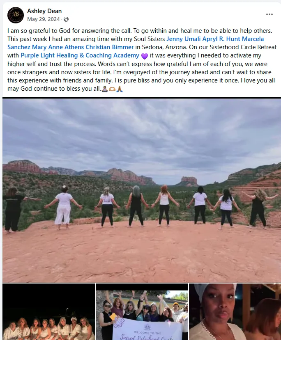The height and width of the screenshot is (375, 281).
Task: Click the heart hands emoji
Action: (x=112, y=89)
